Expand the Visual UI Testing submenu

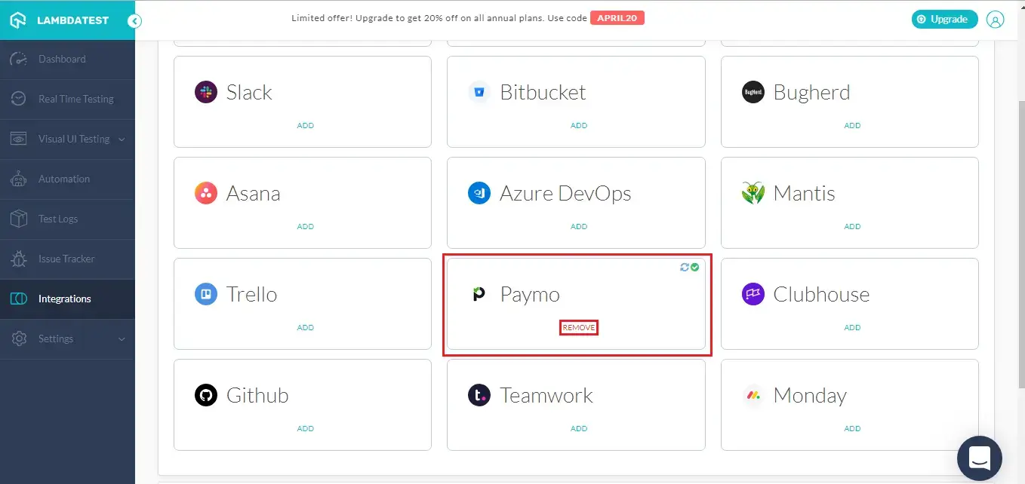(67, 139)
